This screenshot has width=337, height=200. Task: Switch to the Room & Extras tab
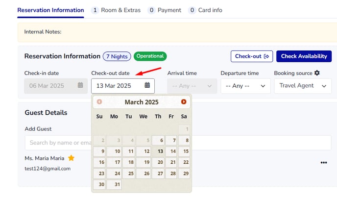click(116, 10)
